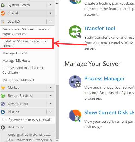
Task: Open the Privacy Policy link
Action: (x=43, y=140)
